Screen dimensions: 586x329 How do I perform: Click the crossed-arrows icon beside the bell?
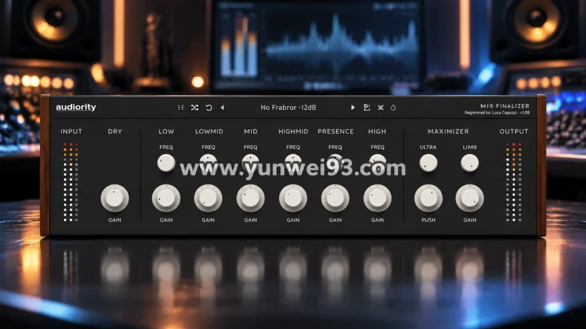(x=381, y=107)
